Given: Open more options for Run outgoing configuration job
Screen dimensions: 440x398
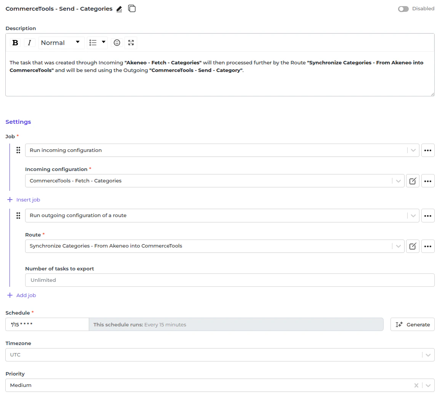Looking at the screenshot, I should [428, 216].
